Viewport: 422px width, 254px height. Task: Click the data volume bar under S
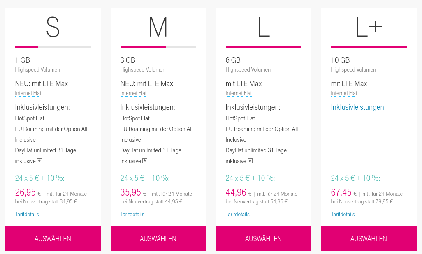coord(53,47)
